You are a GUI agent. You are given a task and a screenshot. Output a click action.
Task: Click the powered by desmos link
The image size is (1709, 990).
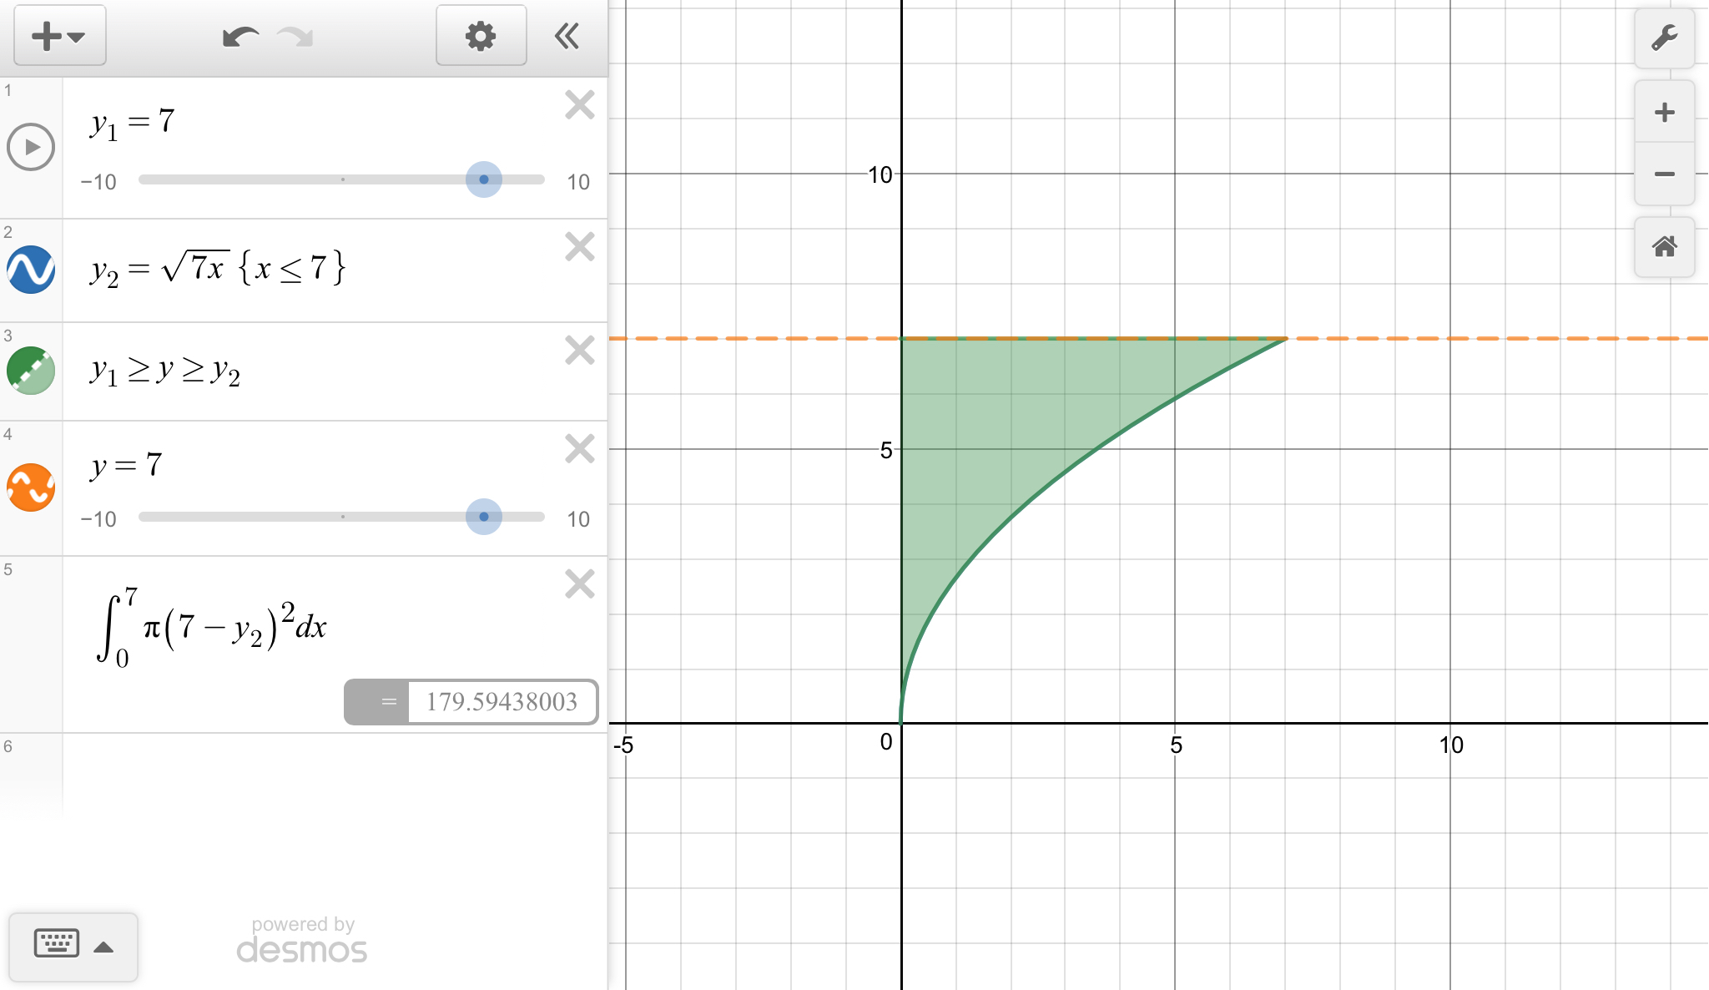tap(302, 940)
